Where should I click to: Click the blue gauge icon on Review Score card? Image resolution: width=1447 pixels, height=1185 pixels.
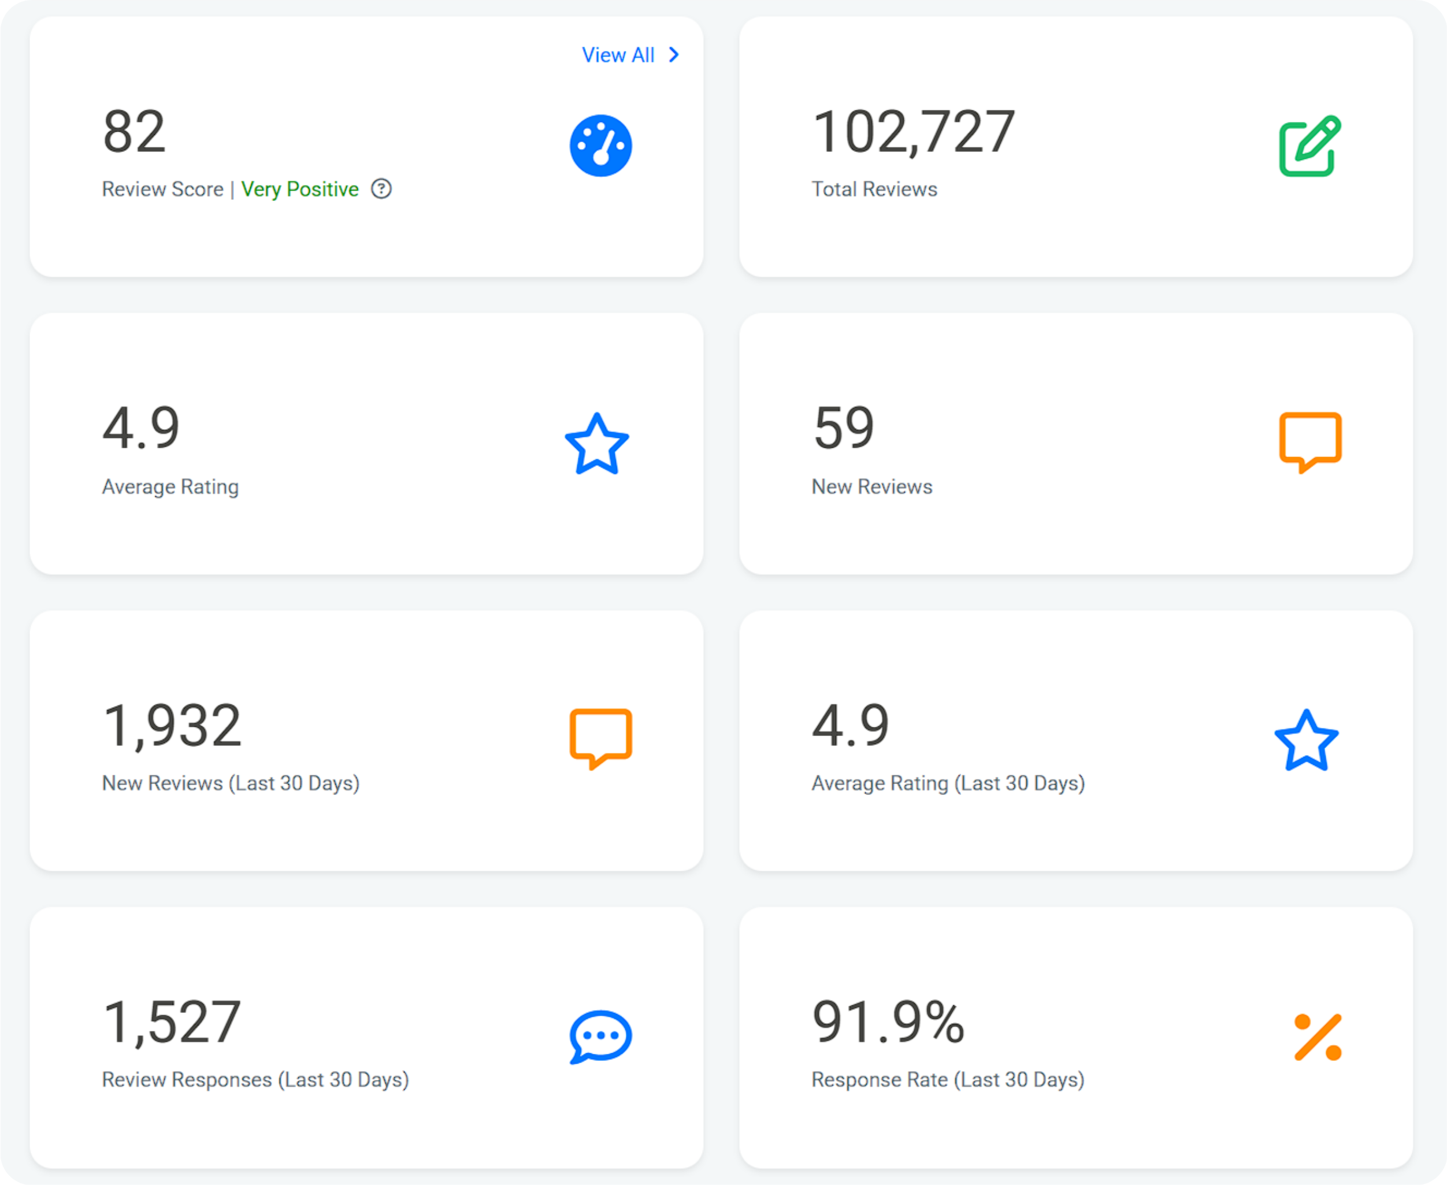pyautogui.click(x=600, y=146)
